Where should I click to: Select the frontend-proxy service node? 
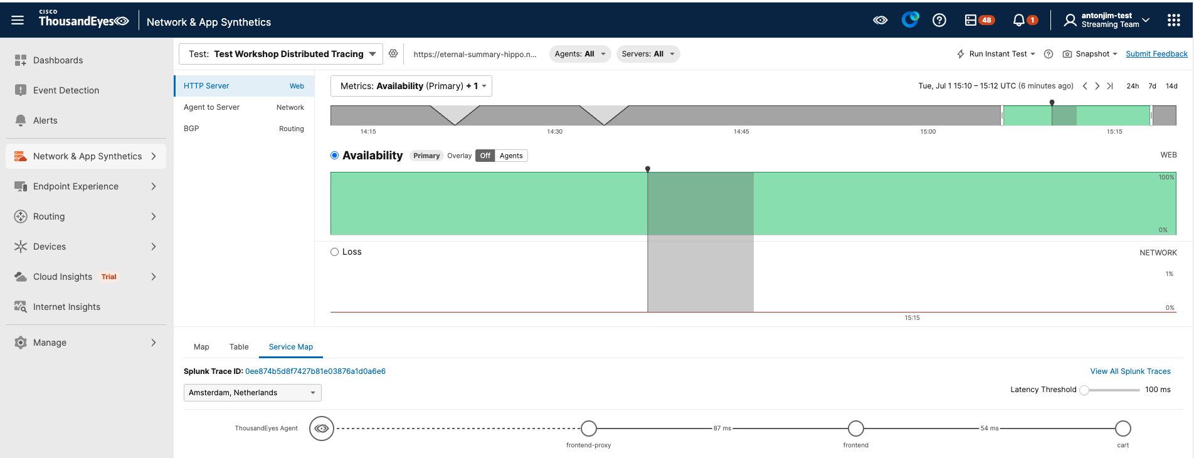pos(589,429)
